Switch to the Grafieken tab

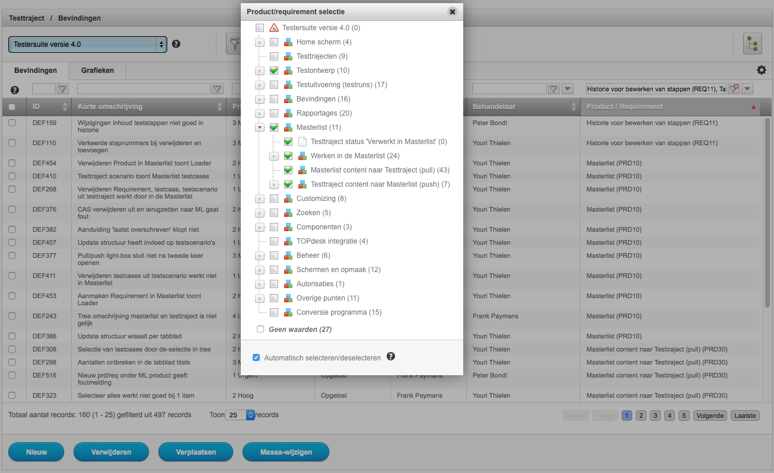98,70
